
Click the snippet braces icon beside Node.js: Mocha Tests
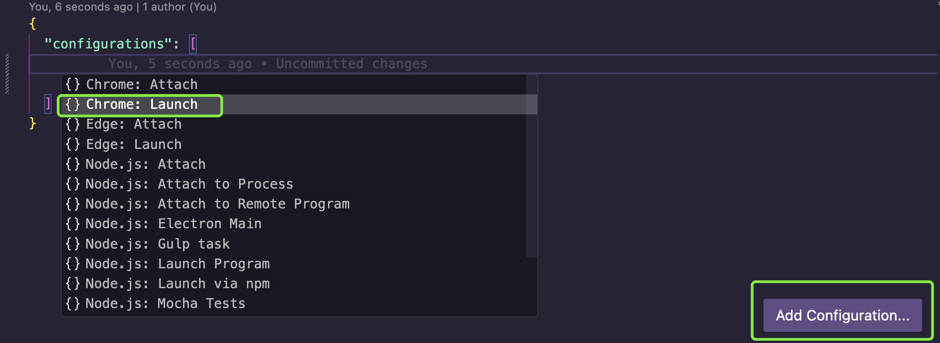pyautogui.click(x=73, y=303)
